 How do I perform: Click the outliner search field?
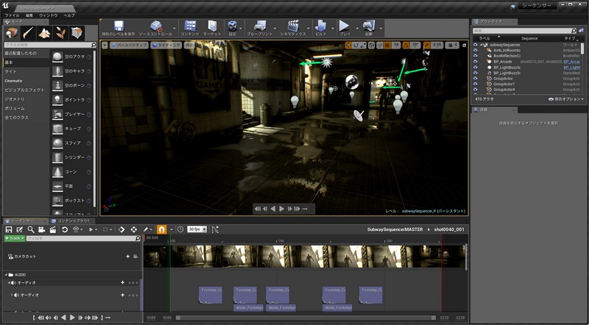click(x=522, y=30)
